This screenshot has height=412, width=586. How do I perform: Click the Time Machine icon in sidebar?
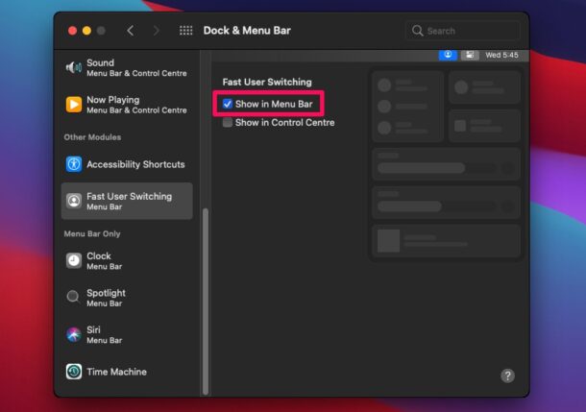tap(74, 372)
